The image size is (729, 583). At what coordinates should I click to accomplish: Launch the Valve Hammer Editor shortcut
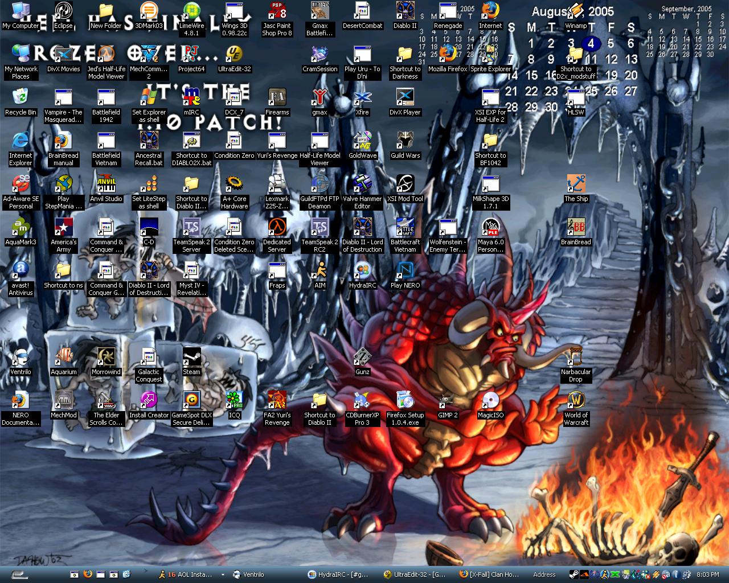tap(362, 184)
